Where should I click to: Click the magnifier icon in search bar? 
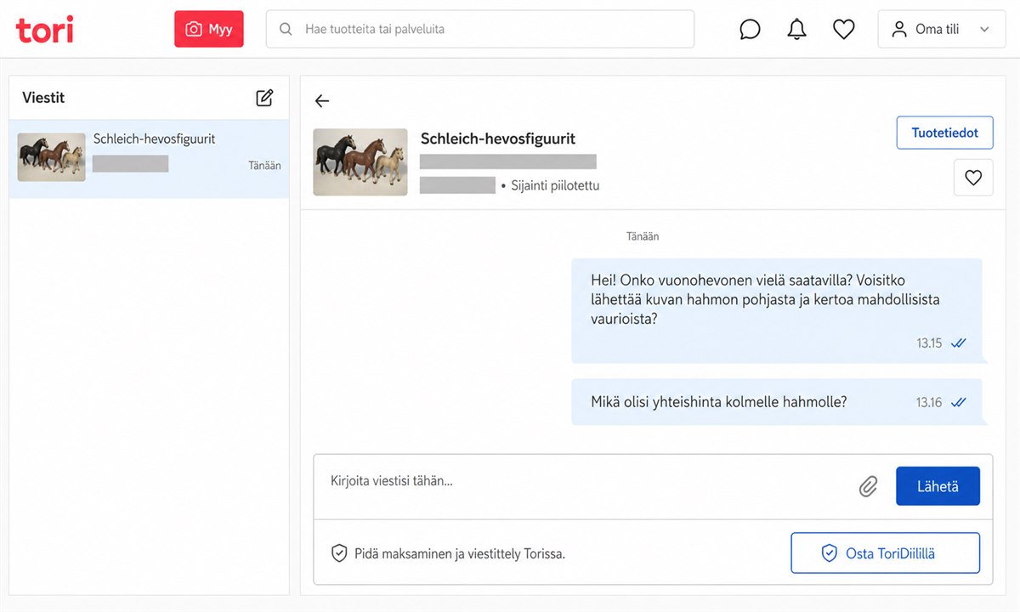tap(286, 29)
